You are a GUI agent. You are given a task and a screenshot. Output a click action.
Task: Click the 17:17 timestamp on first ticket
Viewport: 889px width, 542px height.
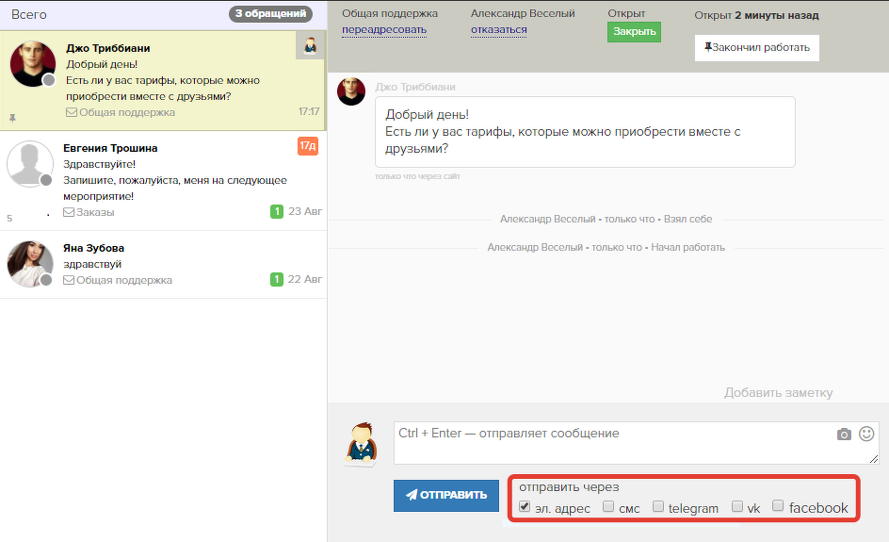pyautogui.click(x=309, y=112)
